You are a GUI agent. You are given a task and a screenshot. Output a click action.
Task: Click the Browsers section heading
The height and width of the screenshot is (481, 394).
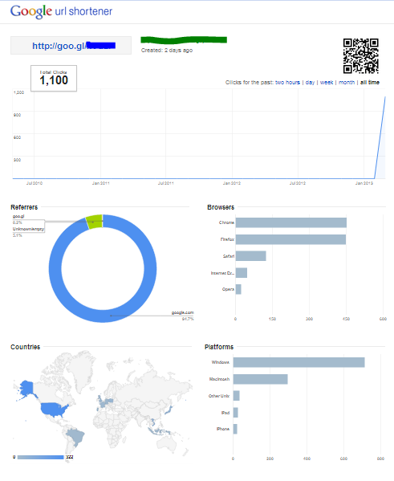[221, 207]
